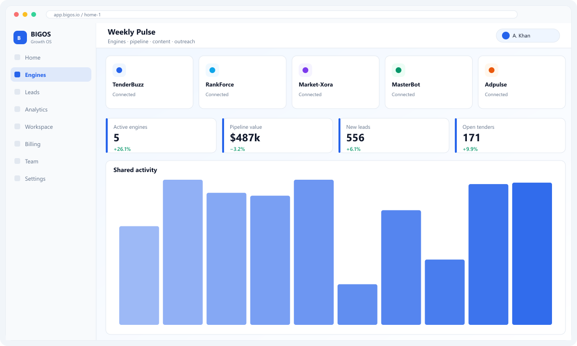Navigate to the Team page

51,161
